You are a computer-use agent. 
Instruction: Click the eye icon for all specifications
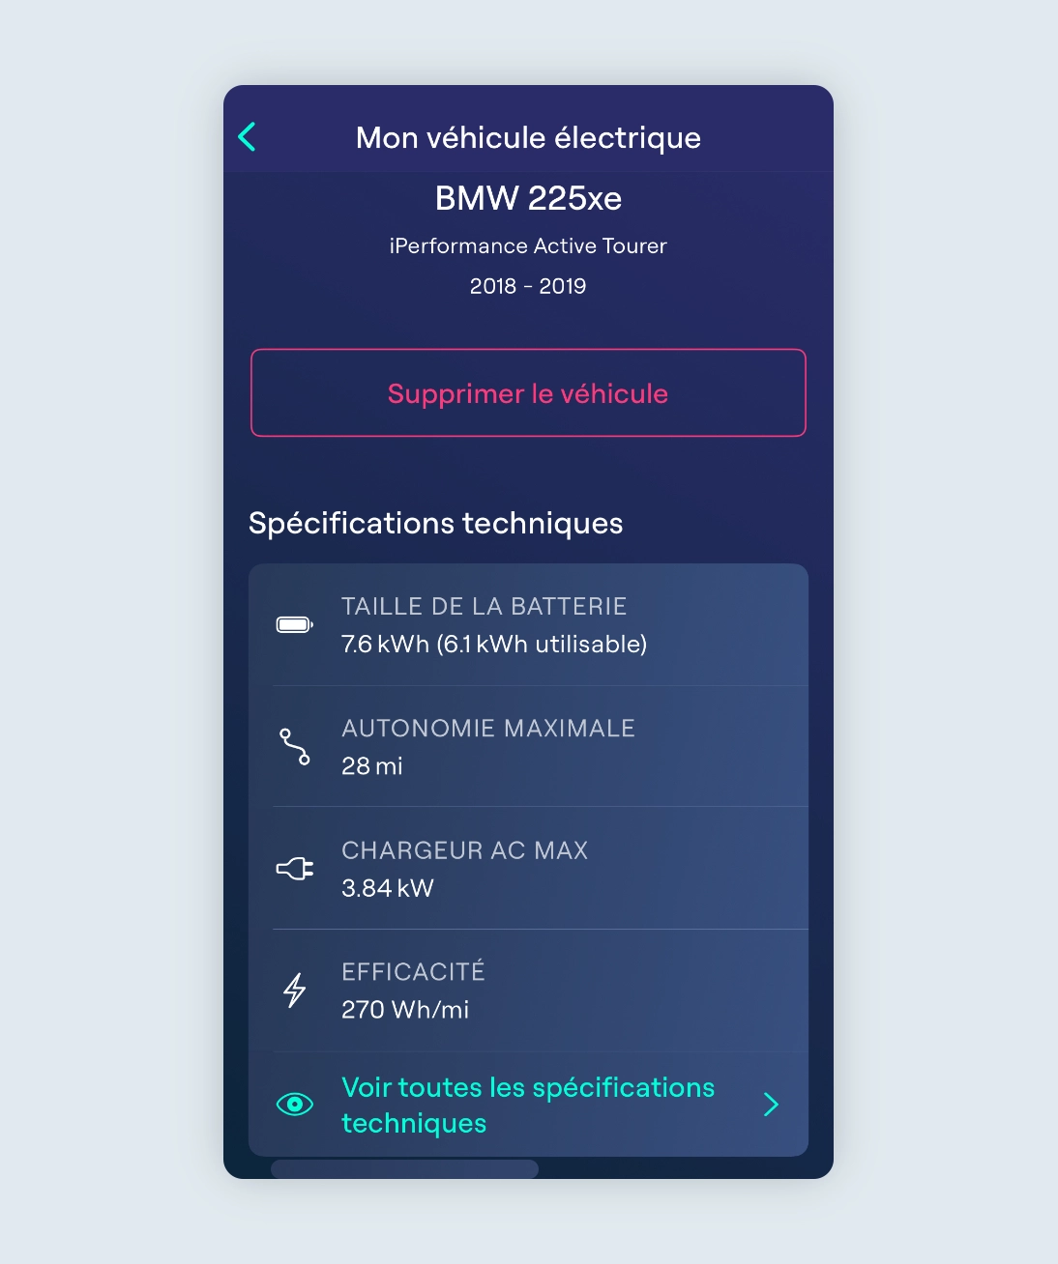tap(295, 1105)
